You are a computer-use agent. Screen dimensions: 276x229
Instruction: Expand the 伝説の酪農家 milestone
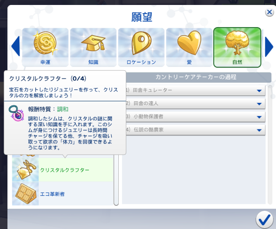pyautogui.click(x=195, y=130)
